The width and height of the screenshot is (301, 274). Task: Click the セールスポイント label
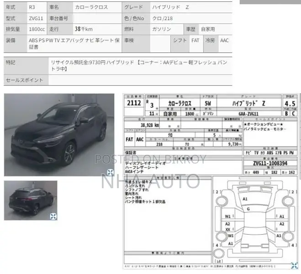point(24,80)
